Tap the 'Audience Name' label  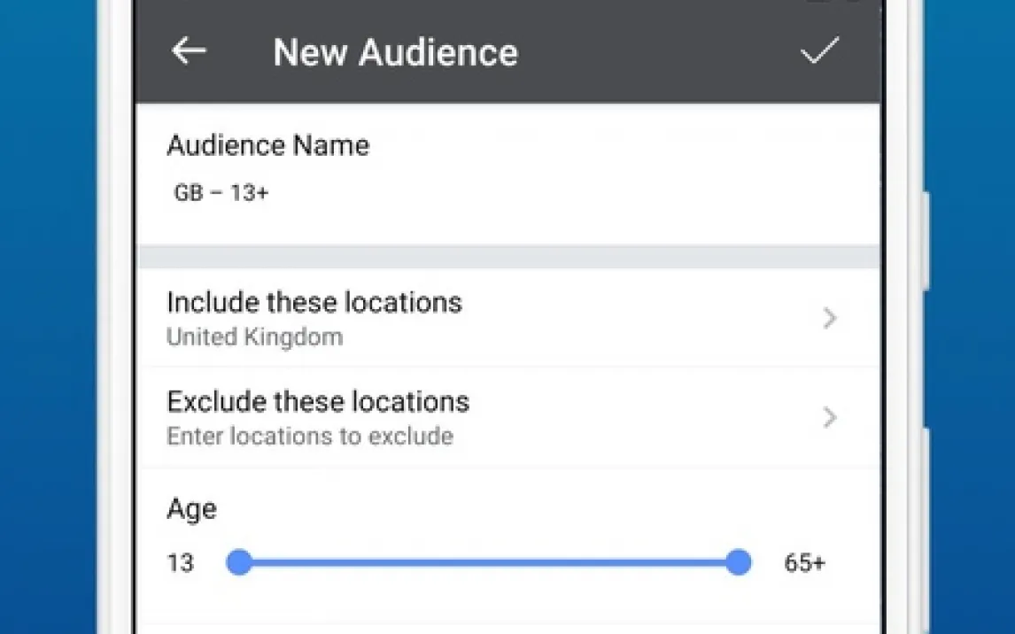coord(267,145)
